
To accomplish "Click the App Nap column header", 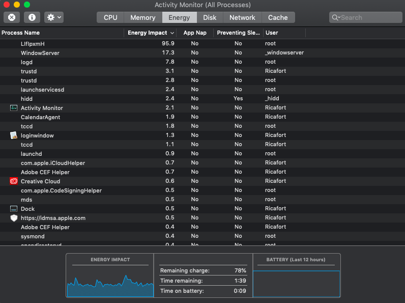I will [195, 33].
